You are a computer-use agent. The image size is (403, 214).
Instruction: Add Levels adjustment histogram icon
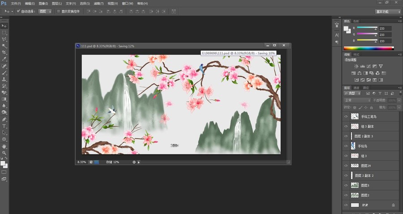(x=362, y=66)
